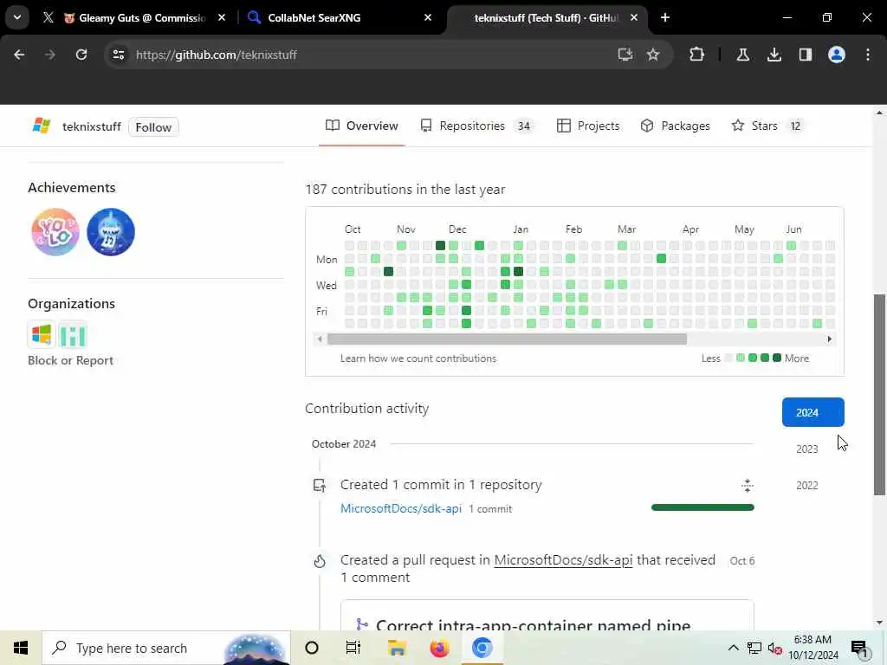The image size is (887, 665).
Task: Open the muted volume tray icon
Action: pyautogui.click(x=775, y=649)
